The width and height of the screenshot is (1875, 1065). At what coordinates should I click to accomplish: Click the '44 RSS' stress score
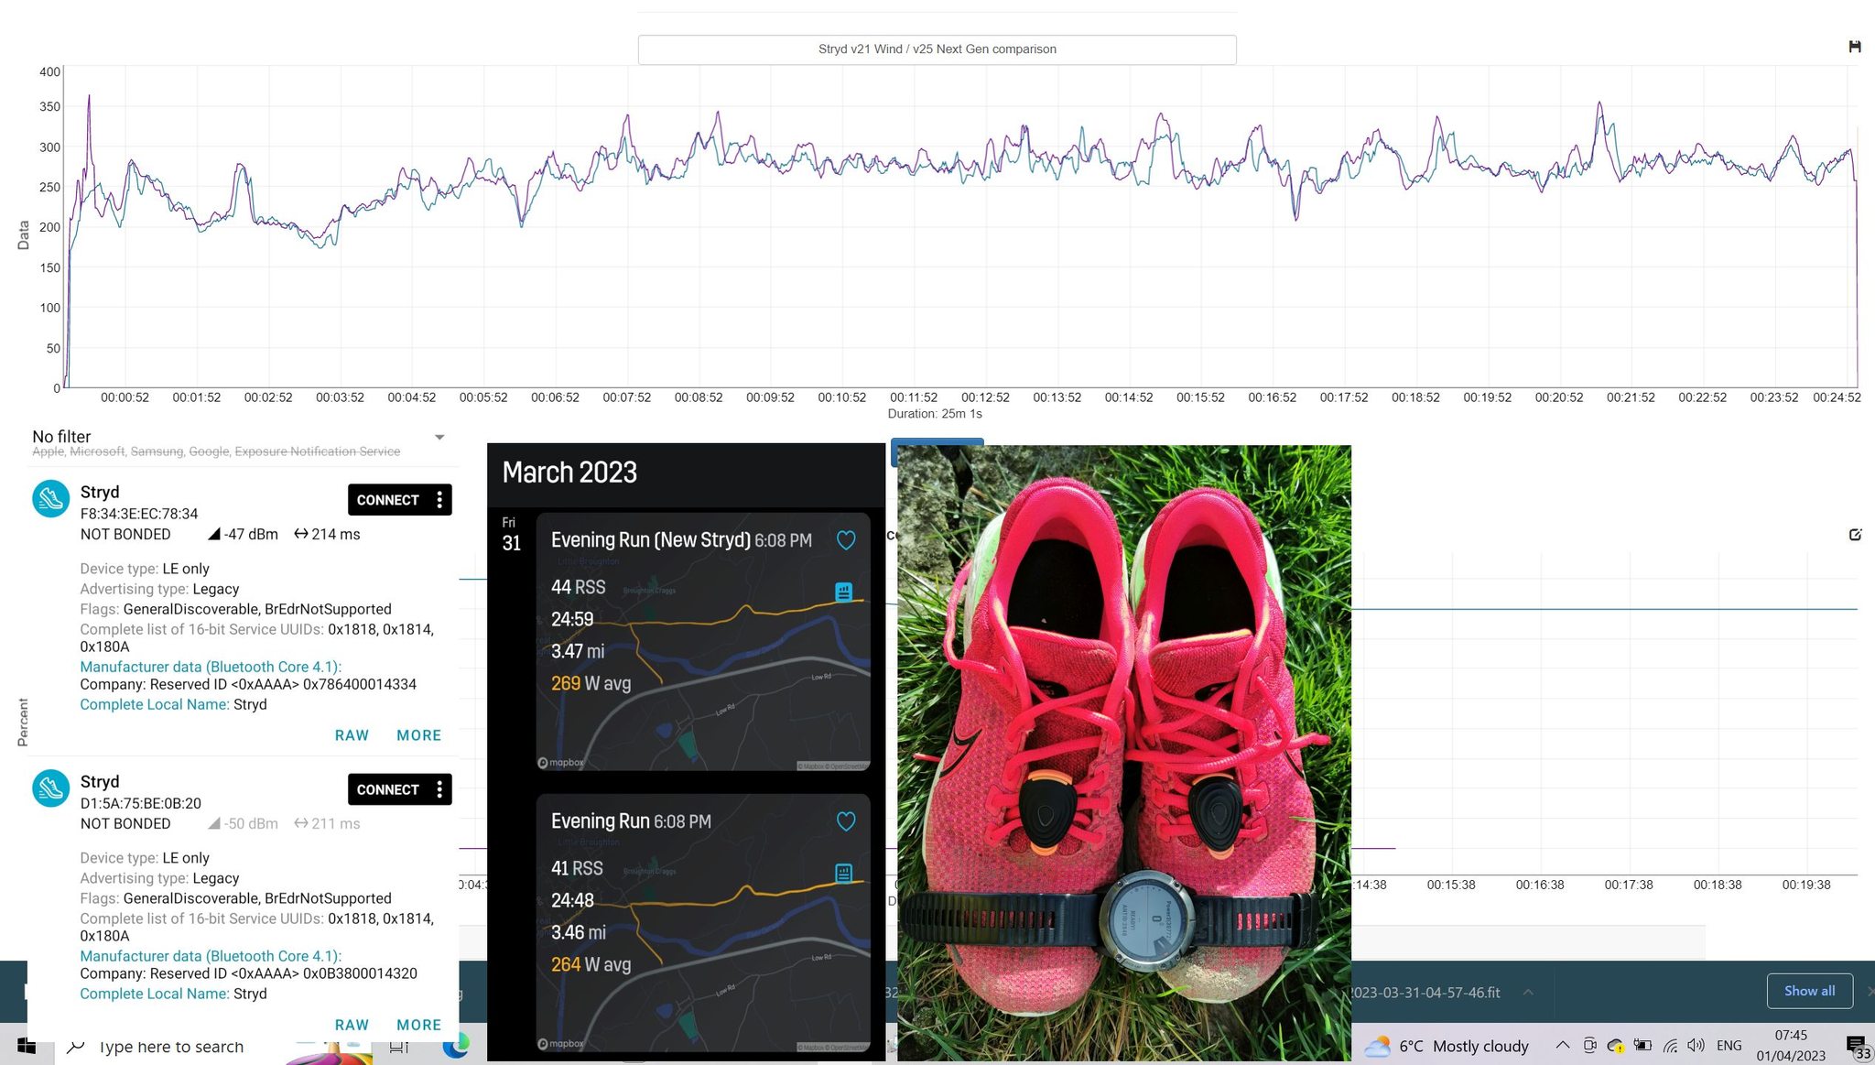point(578,587)
